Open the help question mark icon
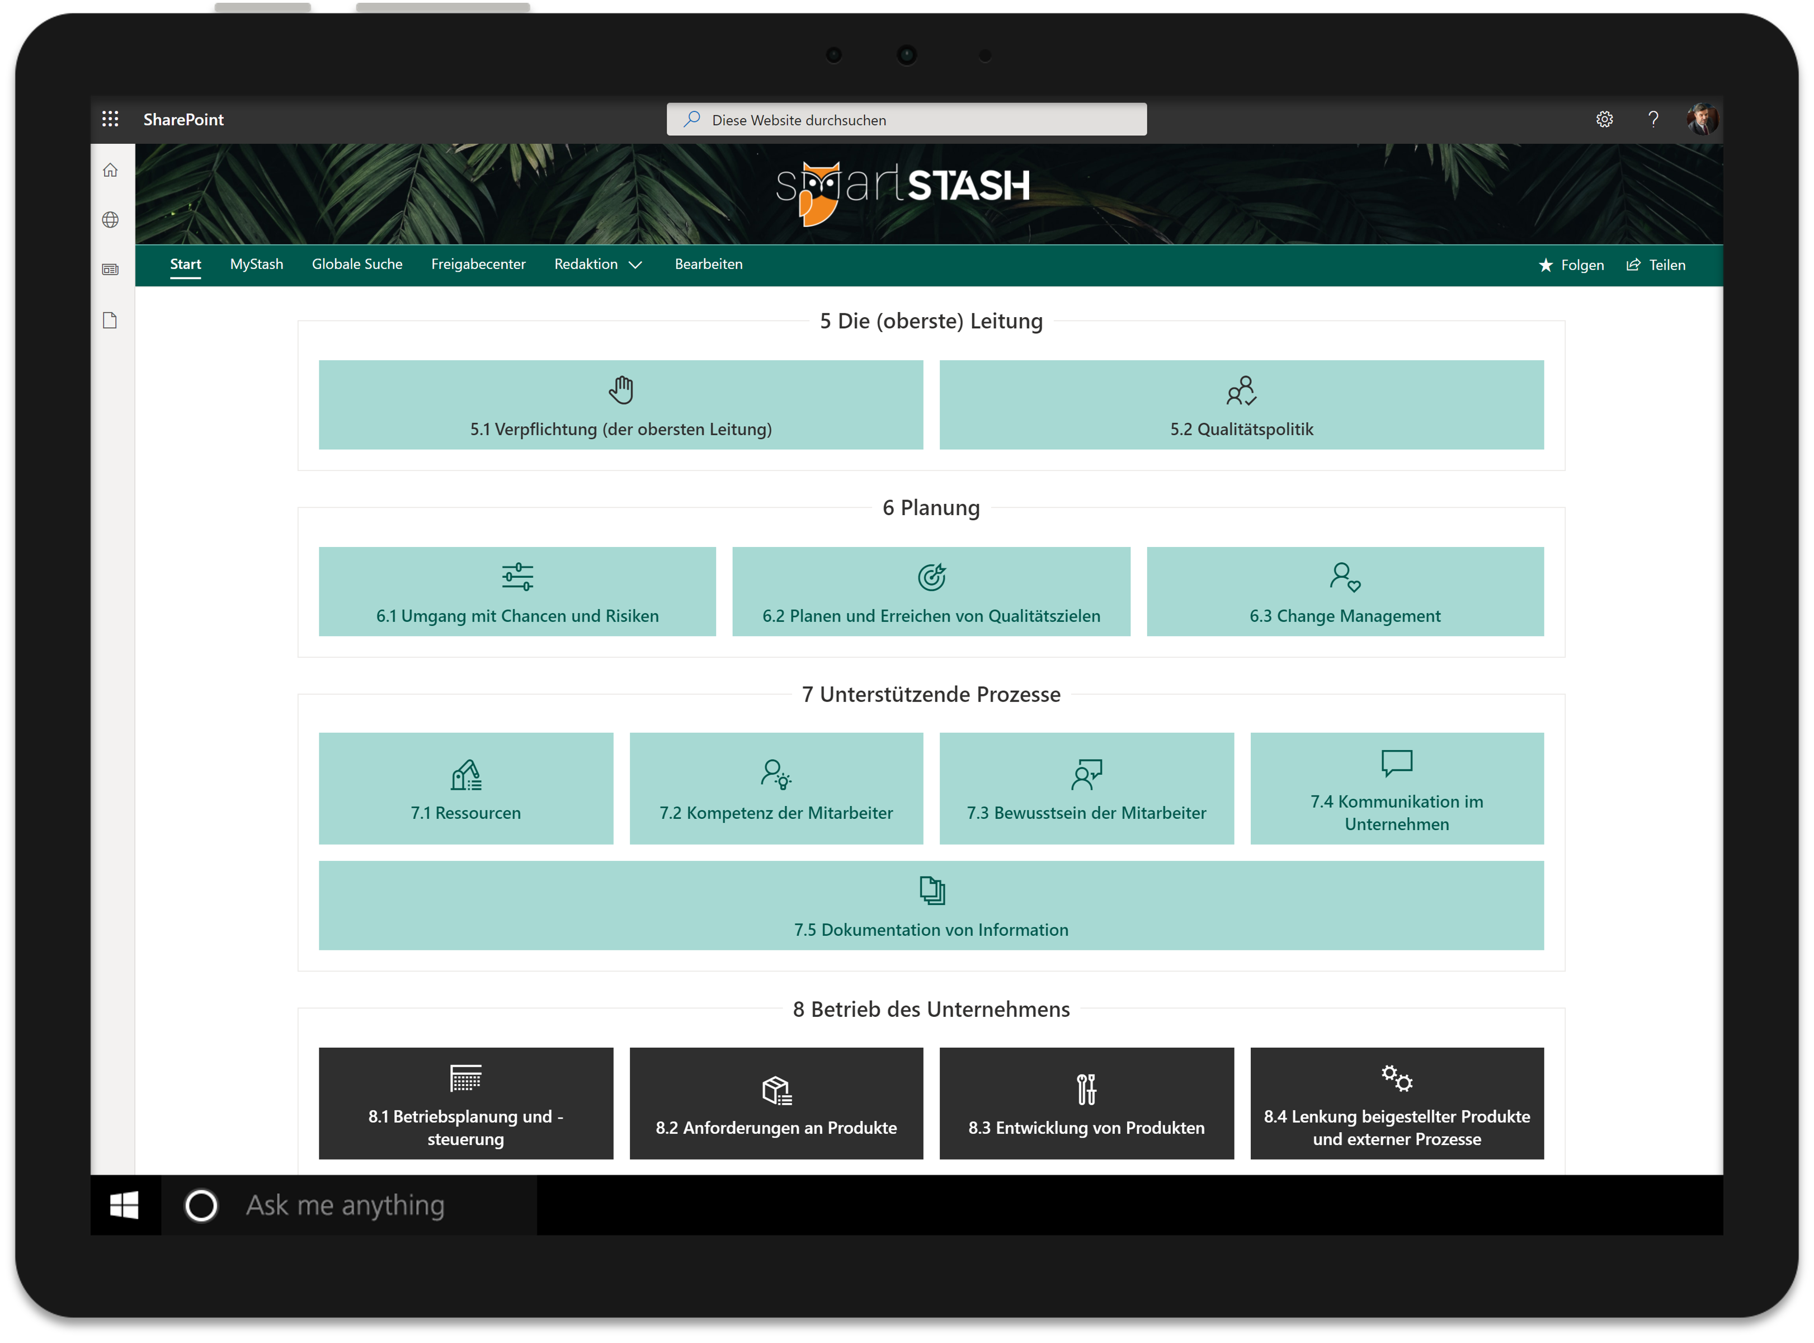The height and width of the screenshot is (1343, 1814). tap(1652, 120)
